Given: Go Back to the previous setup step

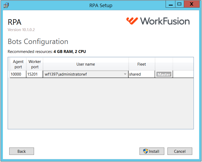Looking at the screenshot, I should point(22,151).
